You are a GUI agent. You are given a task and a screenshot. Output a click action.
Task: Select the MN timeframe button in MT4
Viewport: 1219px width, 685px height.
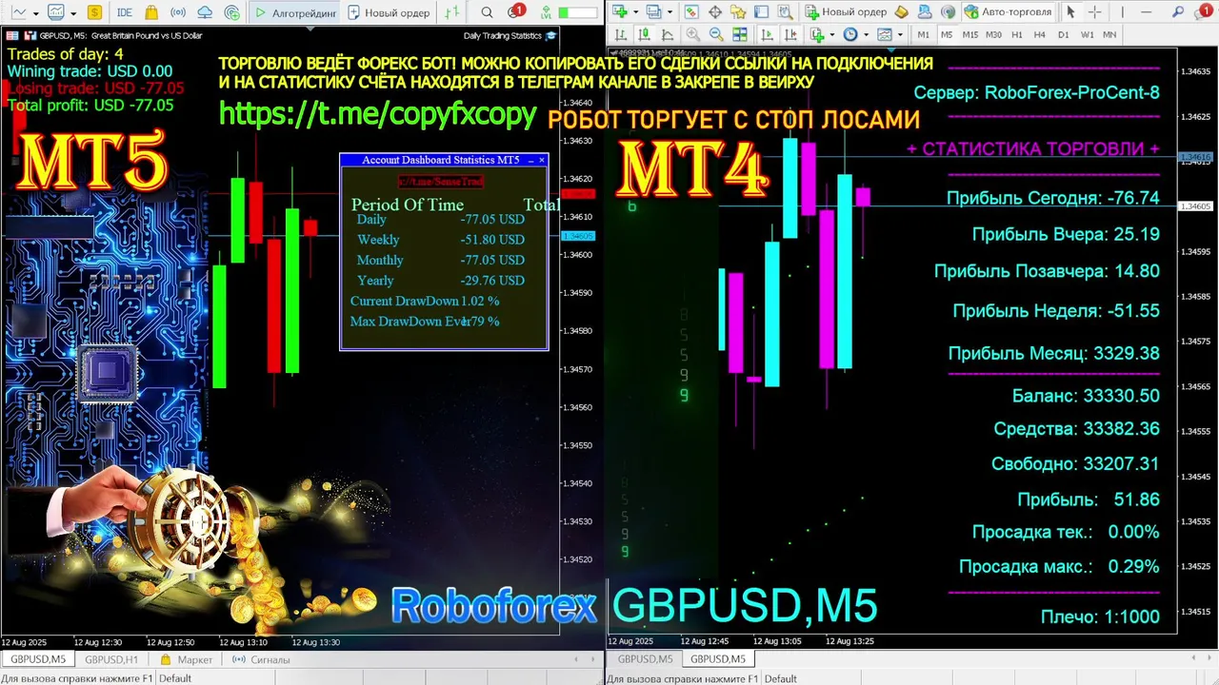(1109, 34)
